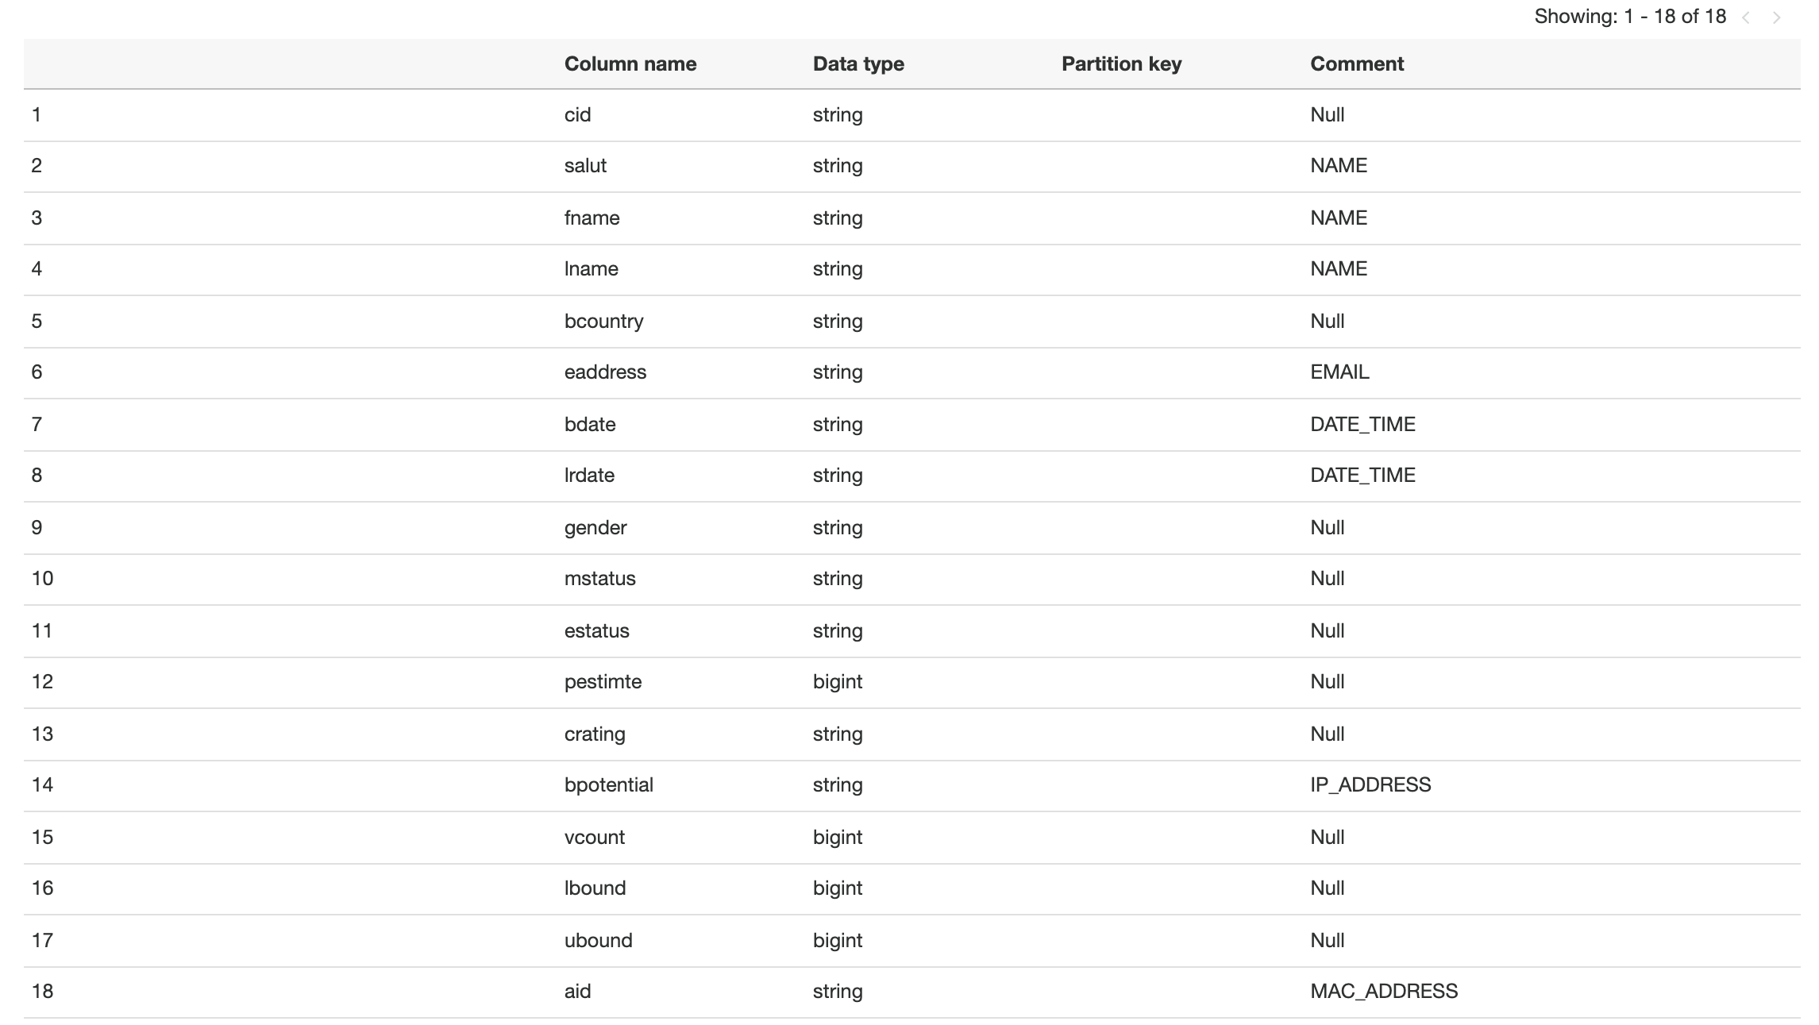Screen dimensions: 1819x1025
Task: Click the Showing 1 - 18 of 18 text
Action: pyautogui.click(x=1629, y=17)
